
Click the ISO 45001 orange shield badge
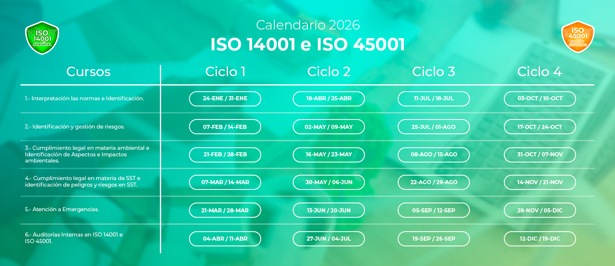577,36
